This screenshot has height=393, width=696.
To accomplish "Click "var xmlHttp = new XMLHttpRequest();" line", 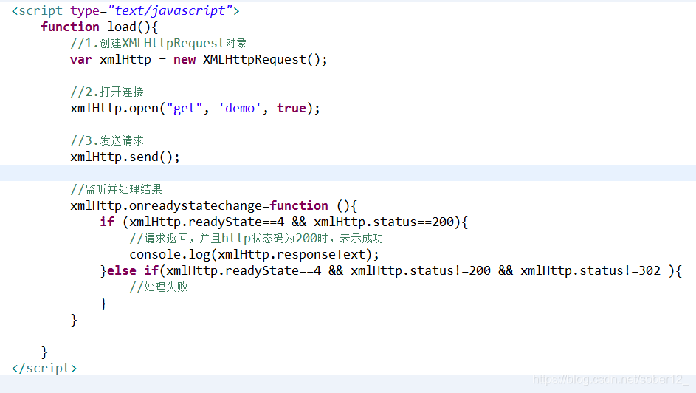I will pyautogui.click(x=199, y=60).
